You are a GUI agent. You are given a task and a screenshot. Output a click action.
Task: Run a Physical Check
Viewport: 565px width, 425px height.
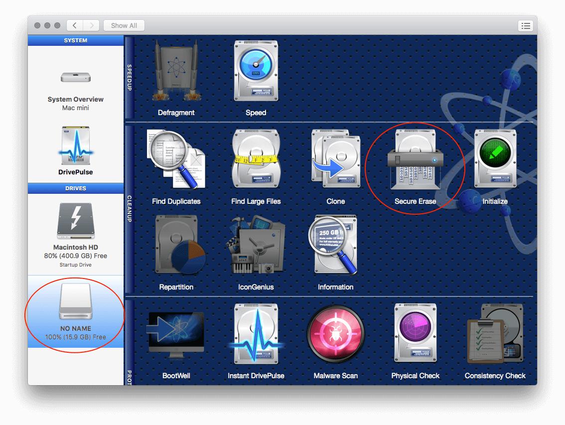click(416, 334)
